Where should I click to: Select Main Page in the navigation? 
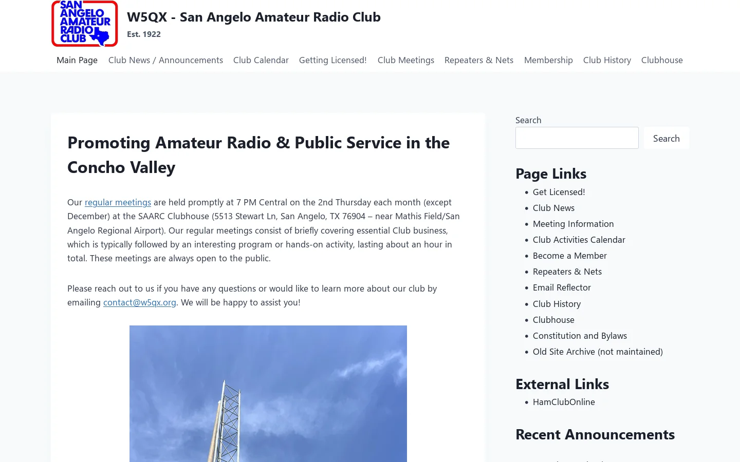coord(77,60)
